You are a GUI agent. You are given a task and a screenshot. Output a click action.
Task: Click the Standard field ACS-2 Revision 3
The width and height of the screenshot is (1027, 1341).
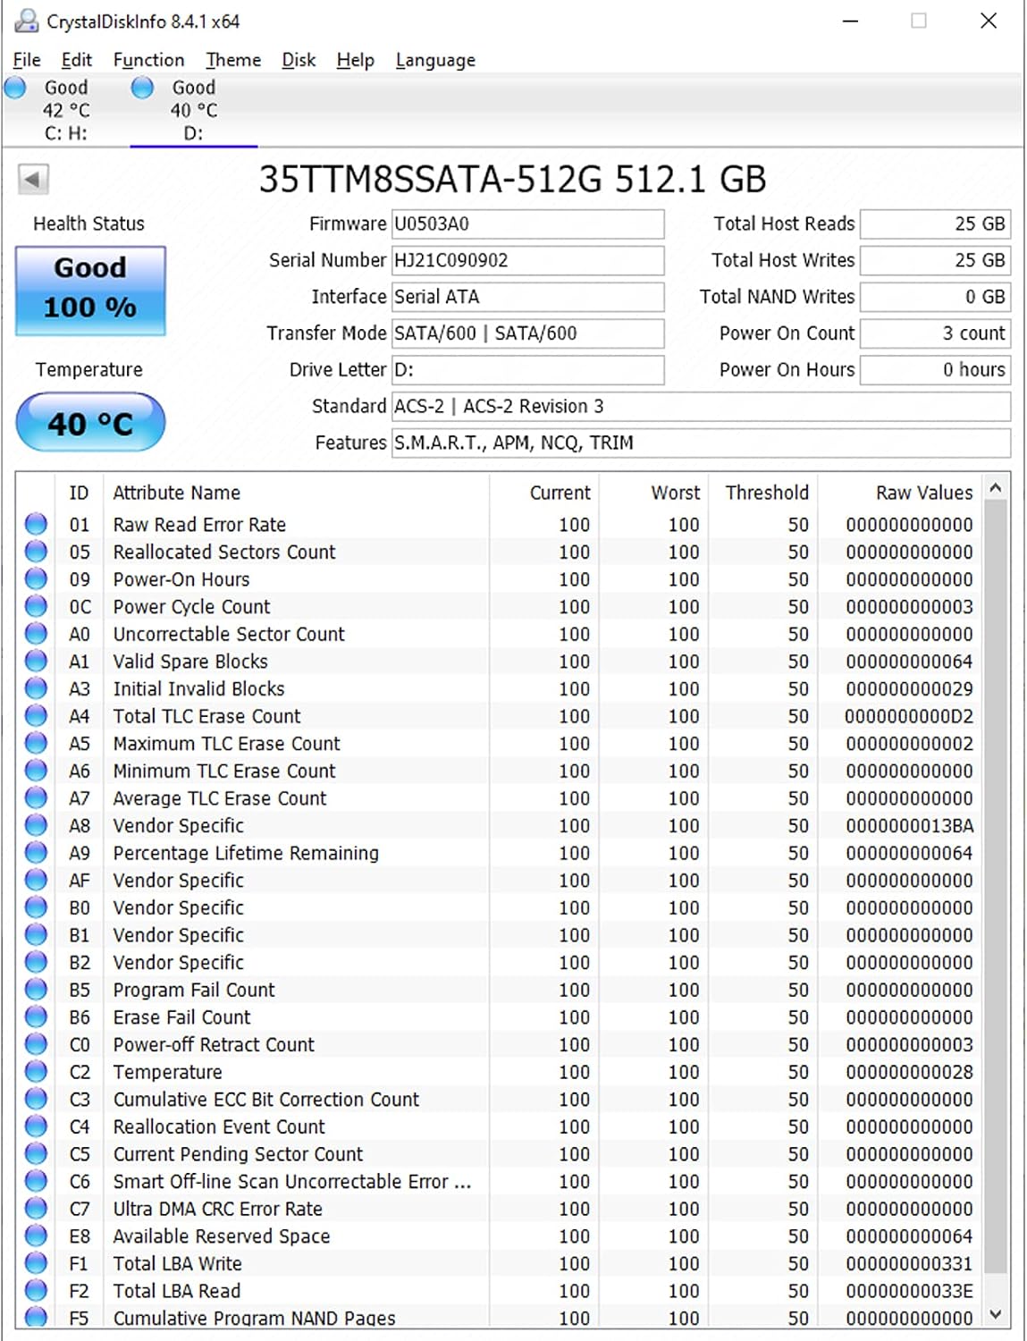(701, 406)
